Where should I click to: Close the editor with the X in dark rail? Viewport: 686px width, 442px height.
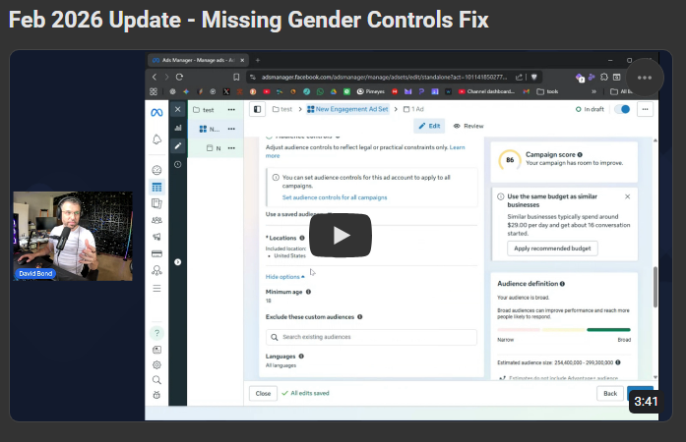[177, 109]
